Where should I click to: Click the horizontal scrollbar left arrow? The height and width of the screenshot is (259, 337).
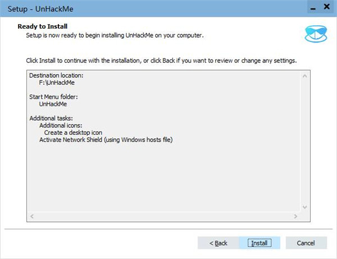[x=32, y=216]
